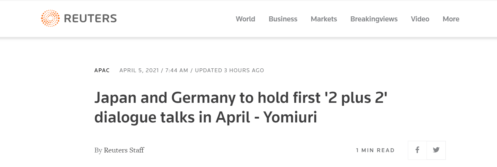This screenshot has height=167, width=497.
Task: Select the Video navigation item
Action: click(x=420, y=19)
